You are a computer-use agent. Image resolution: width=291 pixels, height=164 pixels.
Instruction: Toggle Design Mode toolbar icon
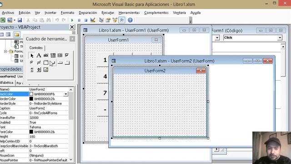[x=93, y=20]
